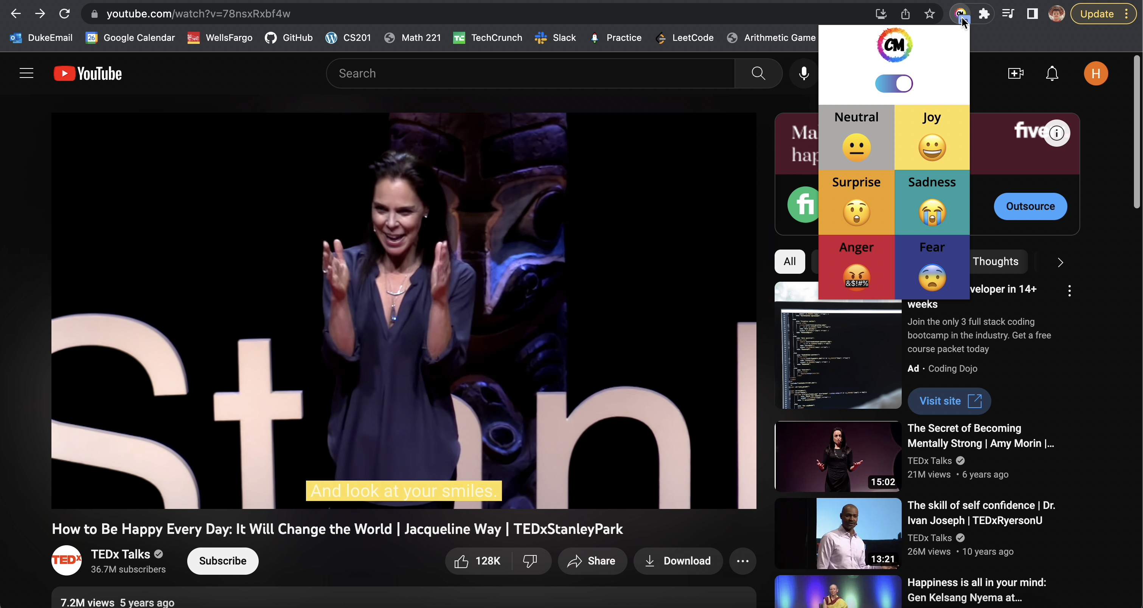Open Amy Morin Mentally Strong video thumbnail
The width and height of the screenshot is (1143, 608).
(x=838, y=457)
